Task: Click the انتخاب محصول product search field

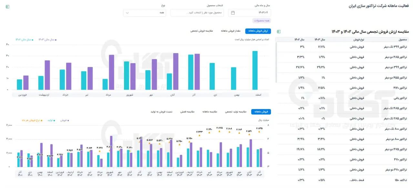Action: pyautogui.click(x=197, y=13)
